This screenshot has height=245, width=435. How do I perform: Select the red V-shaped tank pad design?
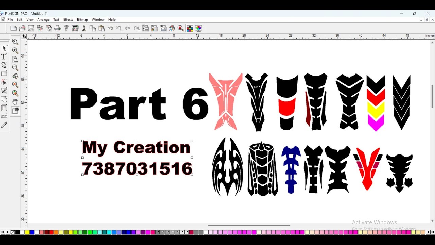pos(368,169)
